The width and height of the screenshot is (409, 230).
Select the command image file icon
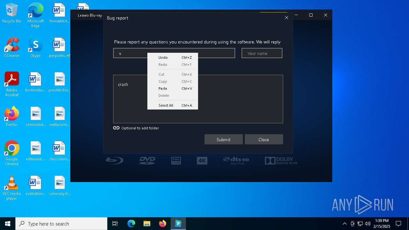coord(35,117)
